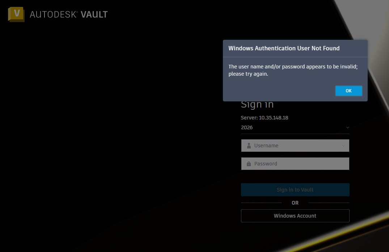Click the lock icon in the Password field
Viewport: 389px width, 252px height.
coord(249,164)
